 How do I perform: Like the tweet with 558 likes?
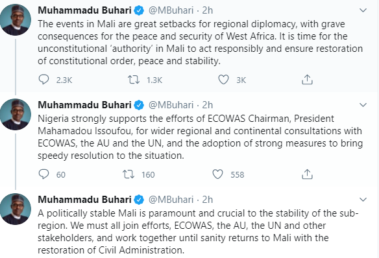(x=217, y=174)
